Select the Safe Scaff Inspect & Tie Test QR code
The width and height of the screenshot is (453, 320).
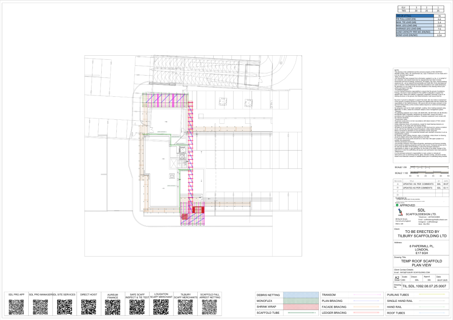tap(137, 307)
